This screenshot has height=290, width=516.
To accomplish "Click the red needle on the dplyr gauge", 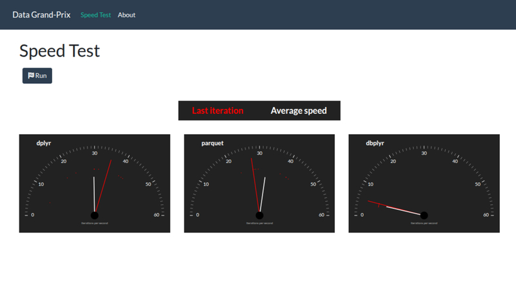I will click(105, 184).
